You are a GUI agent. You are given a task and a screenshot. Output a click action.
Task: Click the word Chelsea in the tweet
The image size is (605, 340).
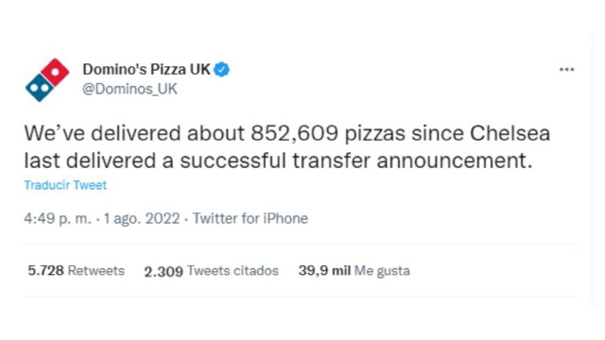pyautogui.click(x=510, y=133)
